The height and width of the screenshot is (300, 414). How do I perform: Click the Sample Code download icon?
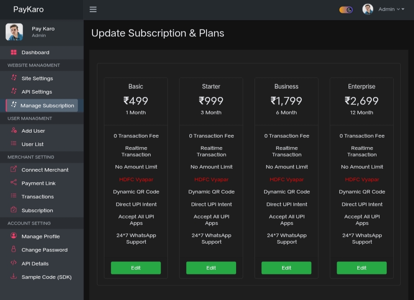tap(14, 277)
